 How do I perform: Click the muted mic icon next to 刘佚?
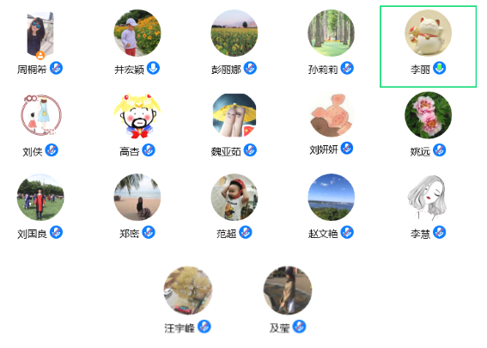coord(52,150)
